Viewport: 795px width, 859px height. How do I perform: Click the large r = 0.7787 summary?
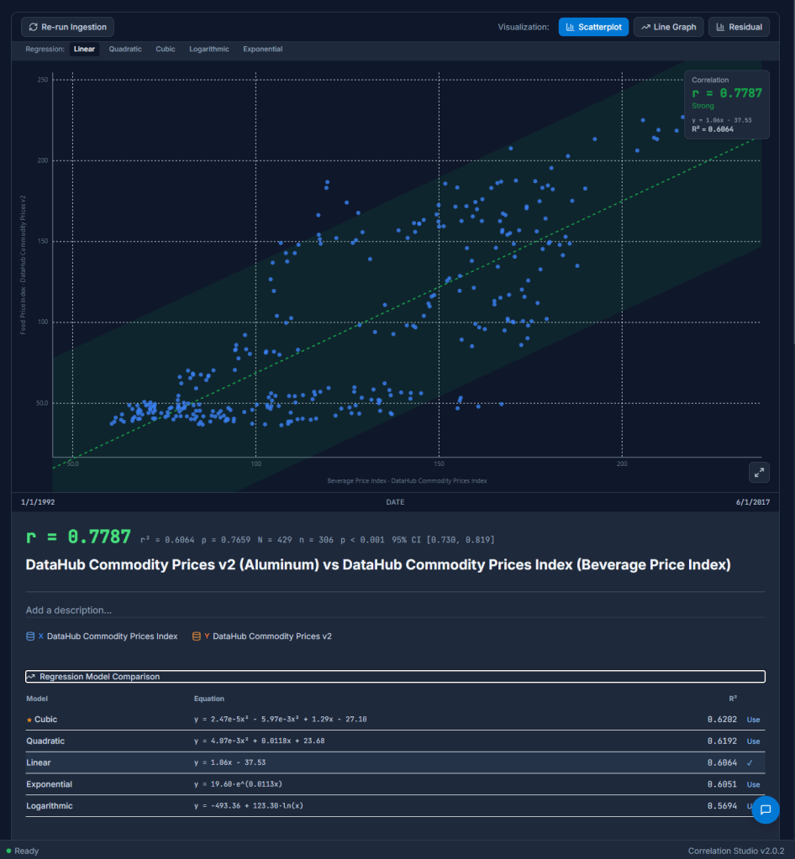click(78, 537)
